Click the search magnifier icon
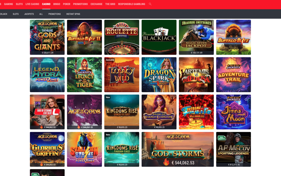 coord(150,4)
